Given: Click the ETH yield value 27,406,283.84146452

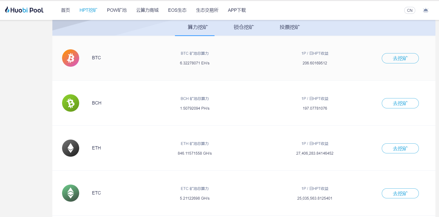Looking at the screenshot, I should 315,153.
